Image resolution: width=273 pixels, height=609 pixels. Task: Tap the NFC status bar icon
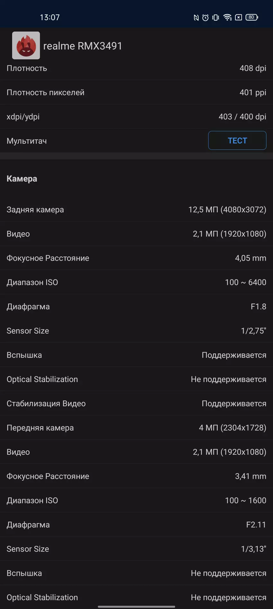(196, 18)
